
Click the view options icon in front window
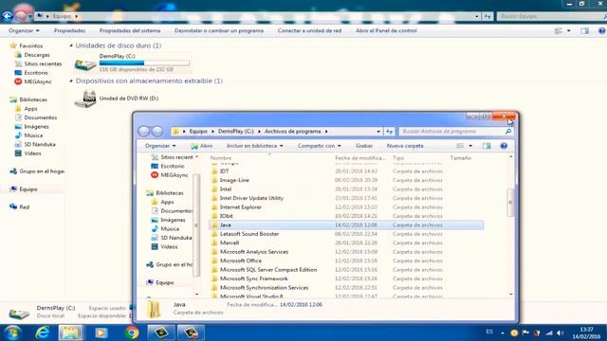[x=460, y=146]
